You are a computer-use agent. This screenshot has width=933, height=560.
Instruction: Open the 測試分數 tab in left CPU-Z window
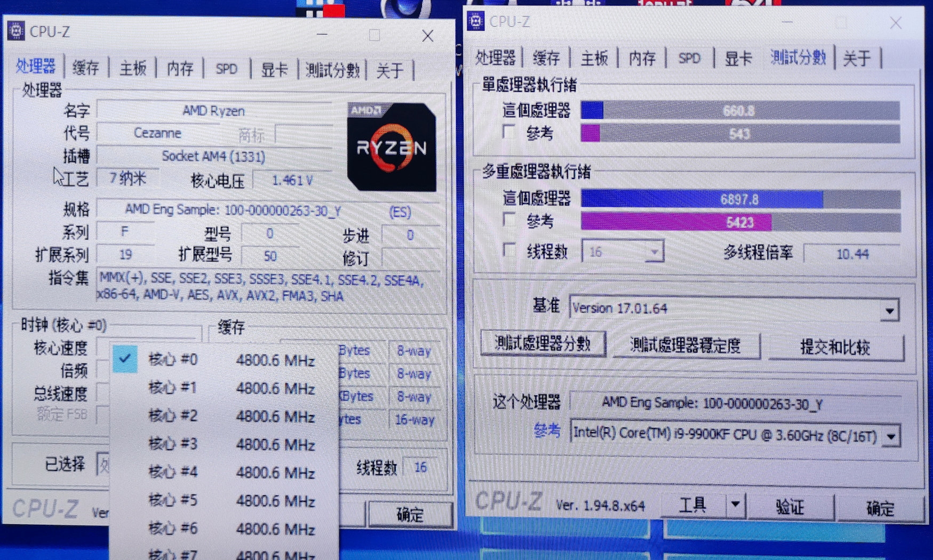tap(332, 70)
